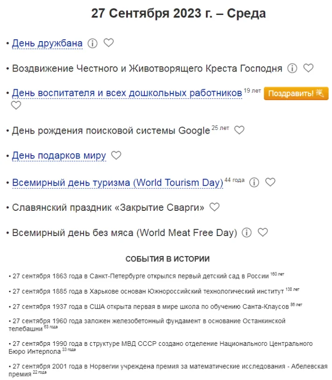
Task: Open День воспитателя и всех дошкольных работников link
Action: click(x=127, y=93)
